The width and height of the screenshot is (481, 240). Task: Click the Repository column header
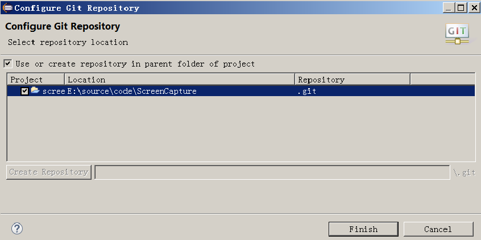[x=353, y=80]
